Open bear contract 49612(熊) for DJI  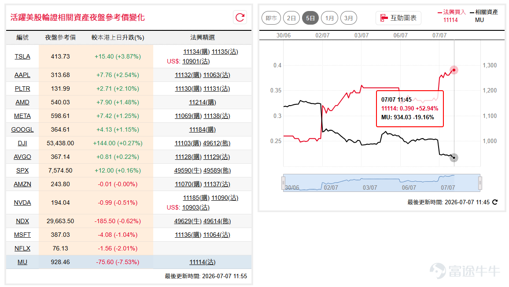217,143
